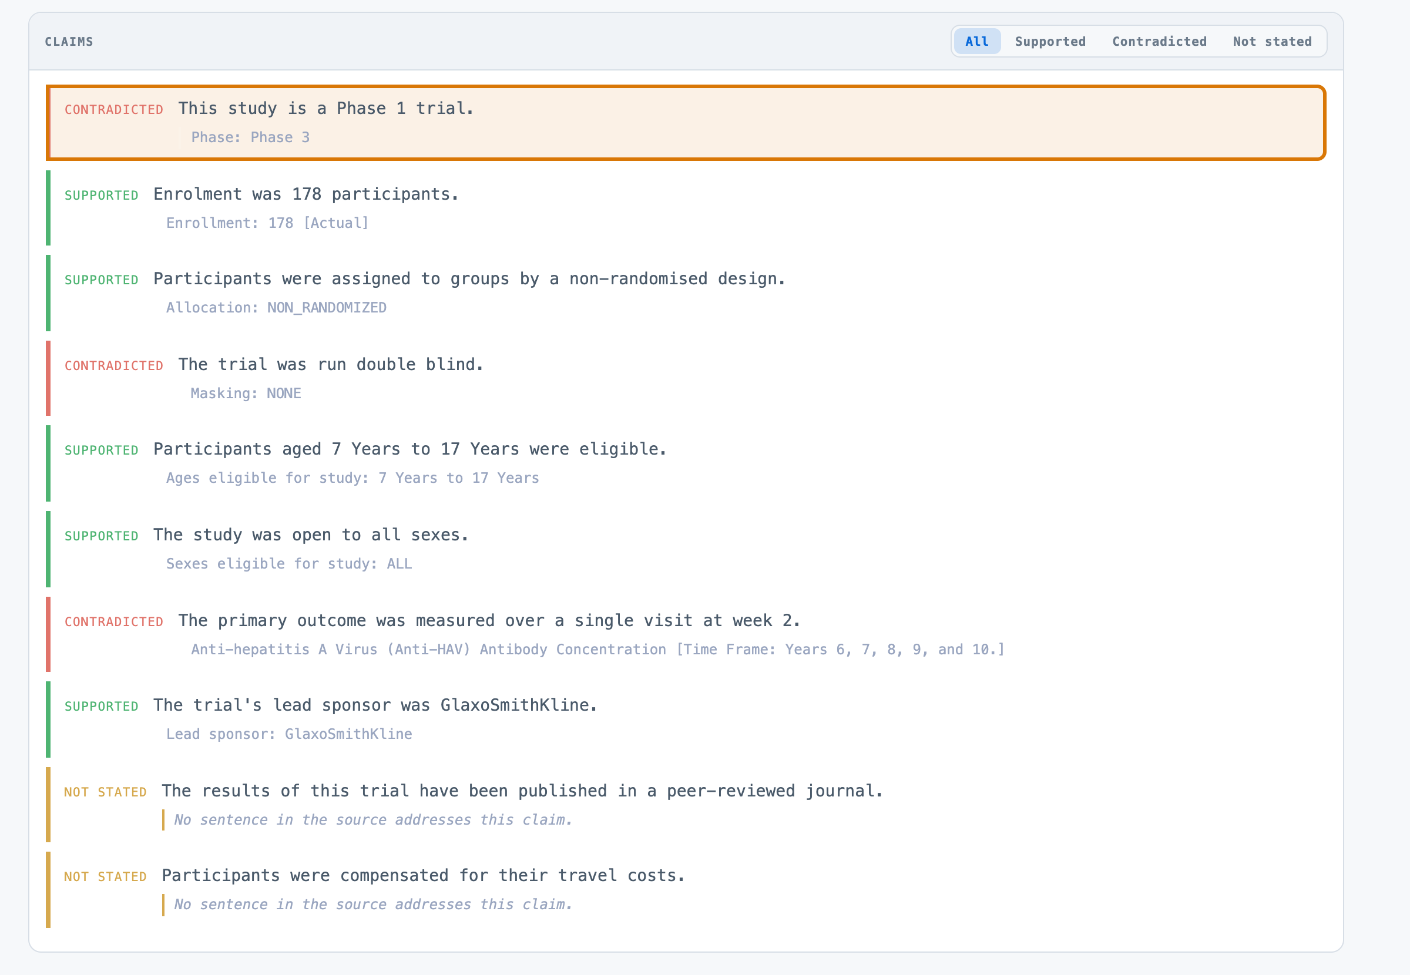Screen dimensions: 1410x975
Task: Switch to the Supported filter
Action: 1050,42
